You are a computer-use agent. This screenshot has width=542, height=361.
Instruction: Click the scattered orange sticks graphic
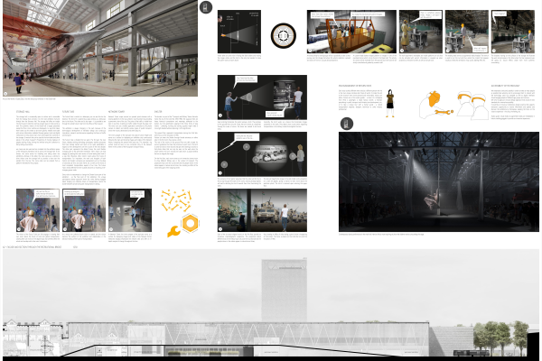point(182,199)
